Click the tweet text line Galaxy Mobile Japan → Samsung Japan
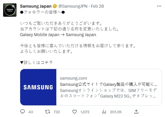Viewport: 165px width, 117px height. pyautogui.click(x=58, y=35)
